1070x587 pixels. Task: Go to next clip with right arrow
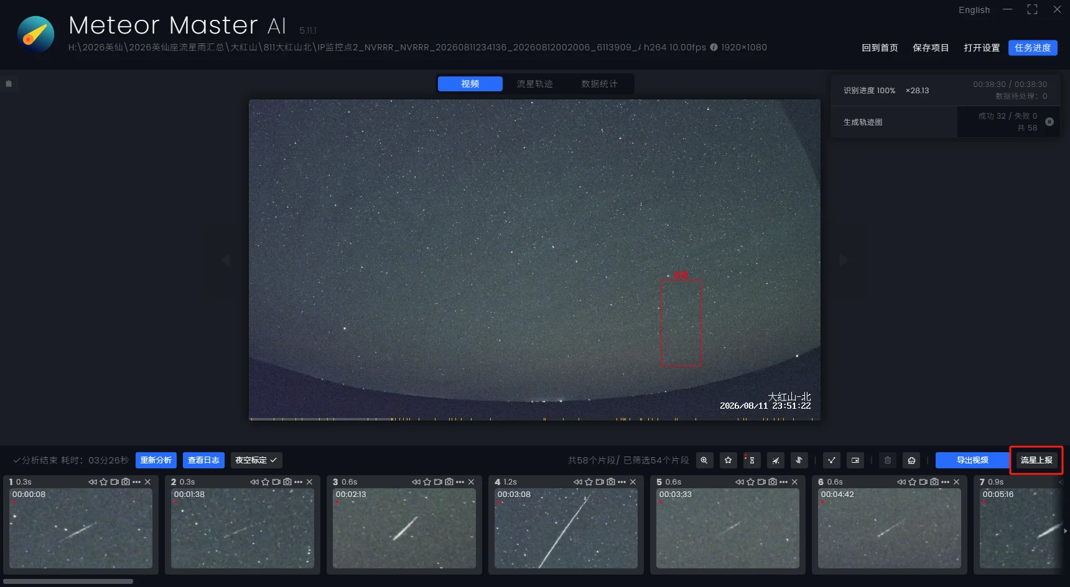click(844, 260)
